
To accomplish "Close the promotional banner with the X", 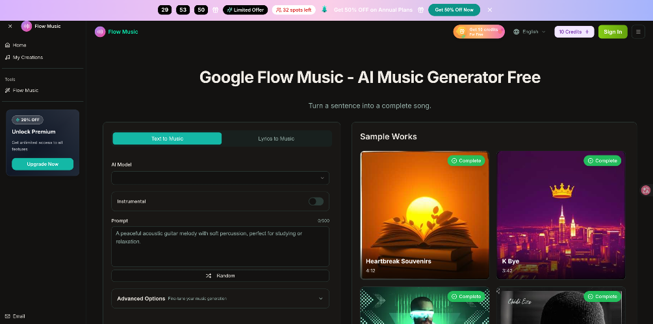I will click(490, 10).
